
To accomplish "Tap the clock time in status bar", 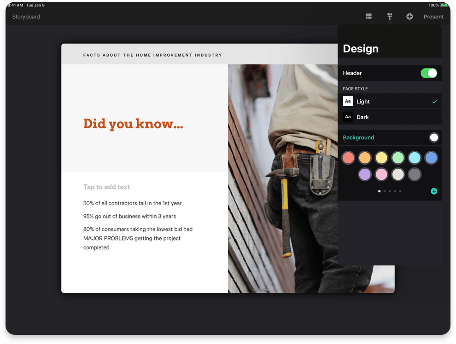I will [15, 5].
